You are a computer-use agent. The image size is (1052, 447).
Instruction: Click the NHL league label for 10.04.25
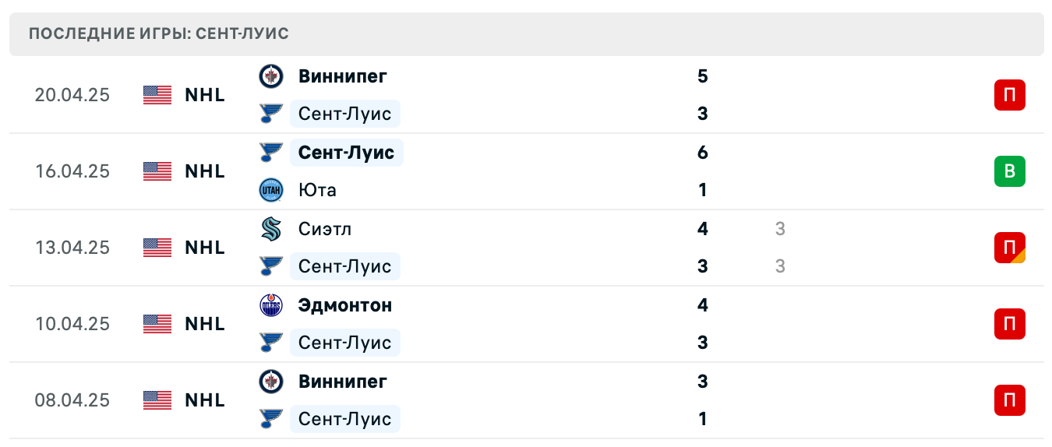coord(205,324)
